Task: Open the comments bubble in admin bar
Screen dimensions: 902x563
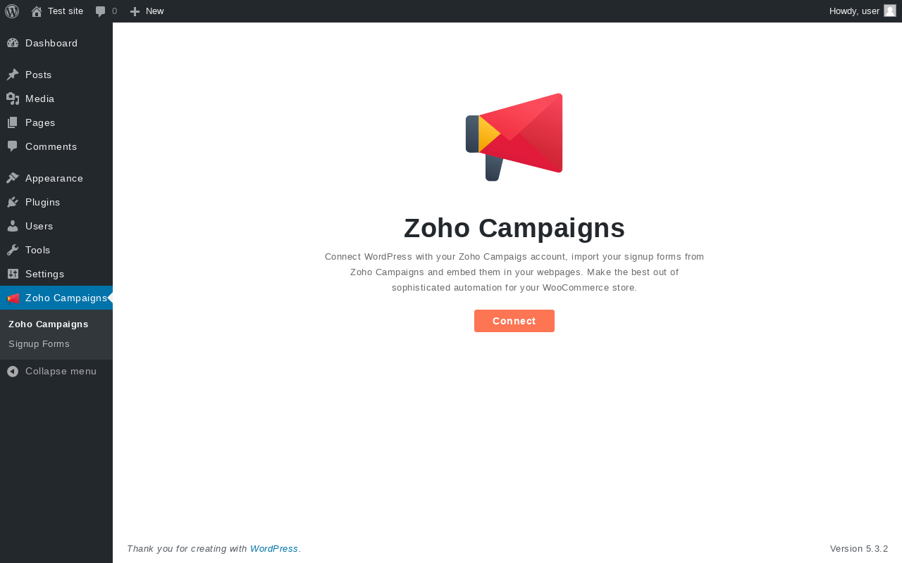Action: (x=101, y=11)
